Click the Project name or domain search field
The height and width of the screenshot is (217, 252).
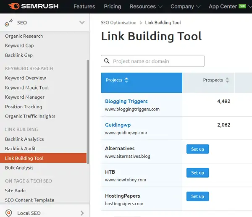[x=152, y=61]
